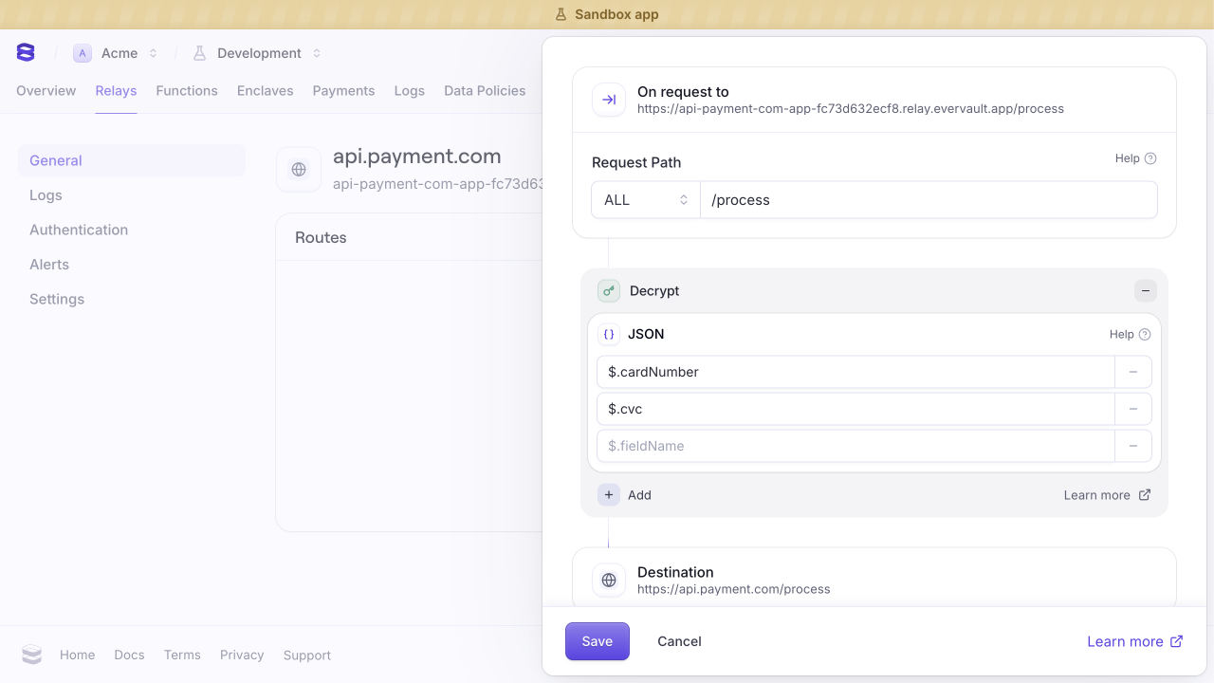Open the Data Policies tab
The width and height of the screenshot is (1214, 683).
(x=485, y=91)
